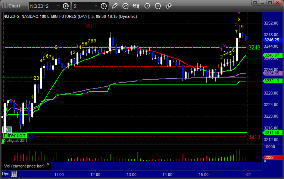Click the 3240.97 green price tag
This screenshot has width=284, height=179.
point(272,55)
